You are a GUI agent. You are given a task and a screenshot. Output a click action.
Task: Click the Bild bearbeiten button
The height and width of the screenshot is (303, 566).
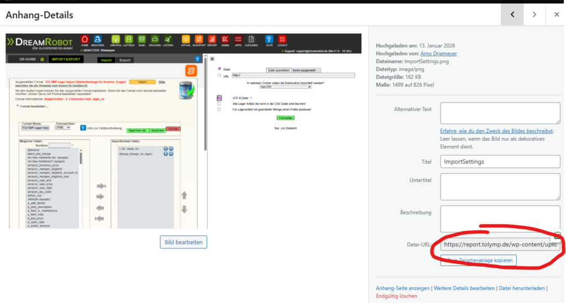pos(184,242)
